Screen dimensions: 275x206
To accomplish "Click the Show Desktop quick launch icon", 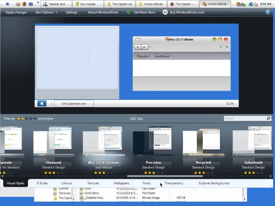I will point(31,4).
